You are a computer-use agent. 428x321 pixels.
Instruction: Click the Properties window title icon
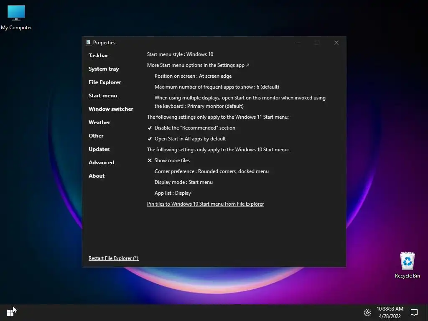tap(89, 42)
